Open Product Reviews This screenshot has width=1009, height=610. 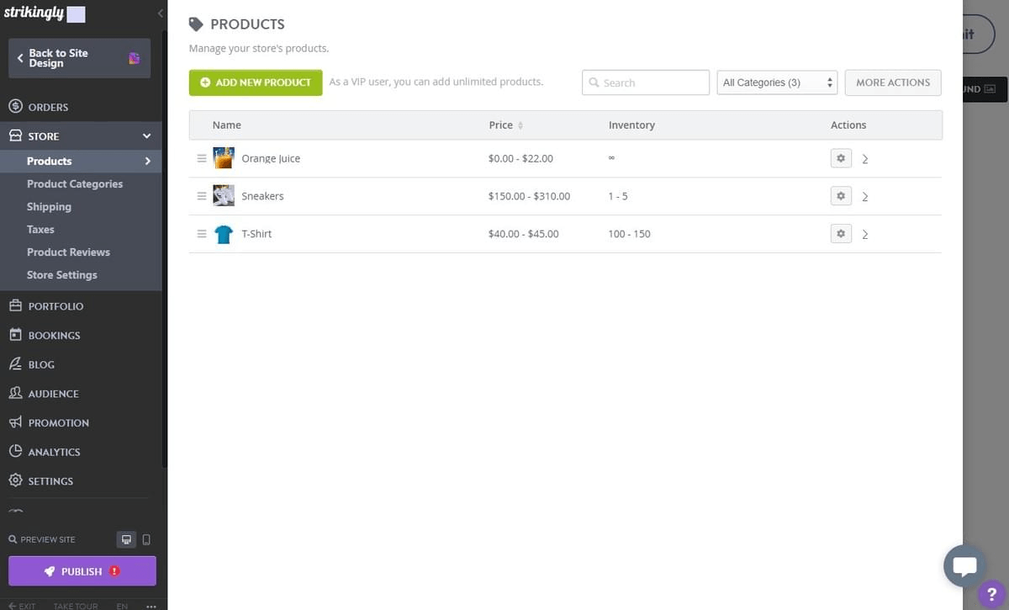coord(68,252)
